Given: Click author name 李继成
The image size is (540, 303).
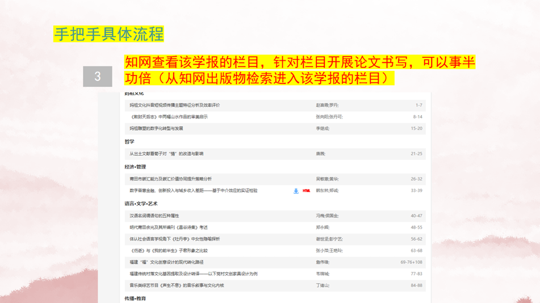Looking at the screenshot, I should click(x=323, y=128).
